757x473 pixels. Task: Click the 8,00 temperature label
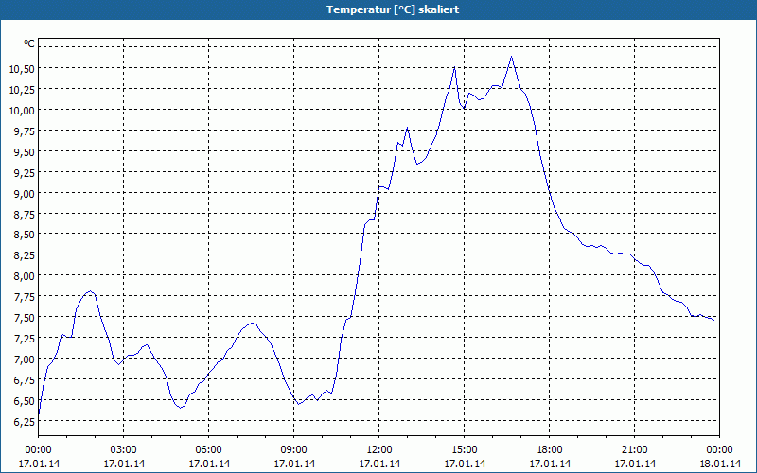(x=24, y=276)
